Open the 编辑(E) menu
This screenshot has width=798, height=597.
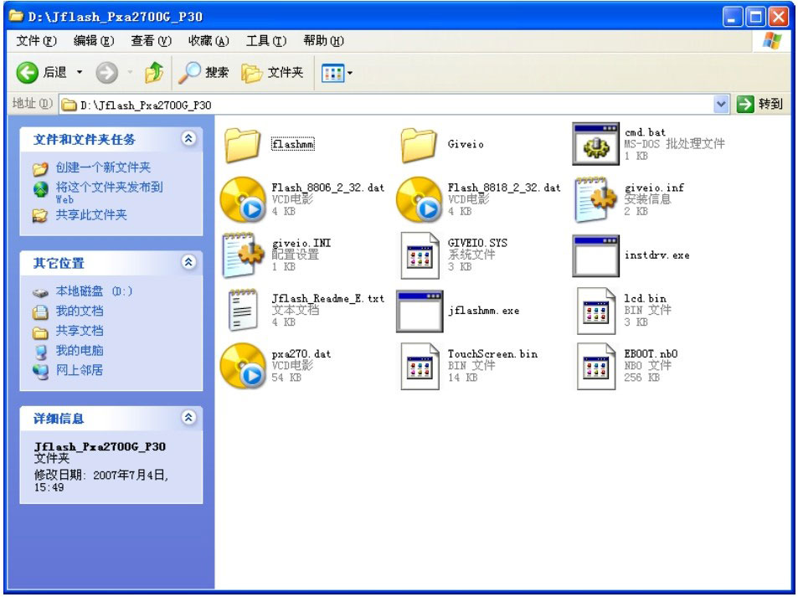(94, 41)
